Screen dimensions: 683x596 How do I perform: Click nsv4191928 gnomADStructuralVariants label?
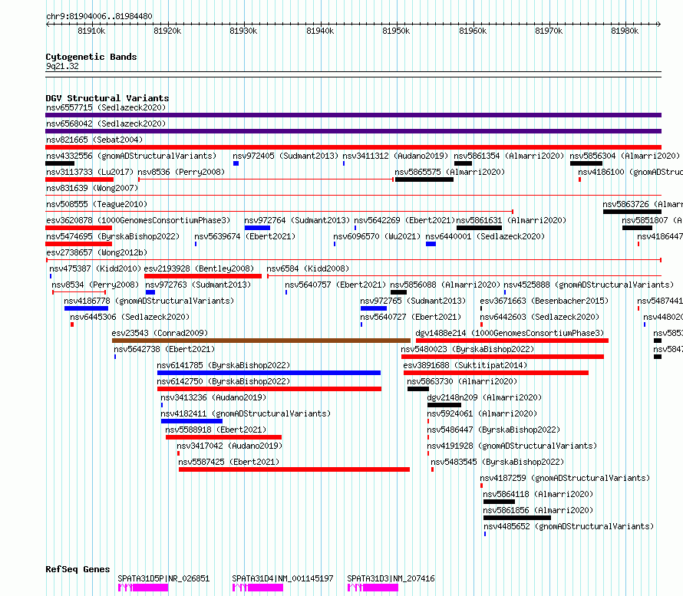click(x=512, y=446)
